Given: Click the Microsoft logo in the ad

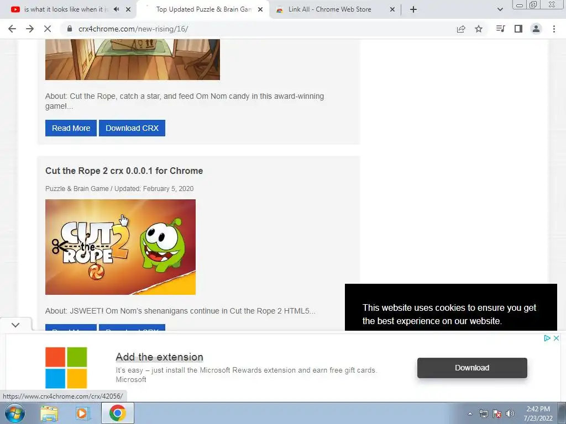Looking at the screenshot, I should (66, 368).
